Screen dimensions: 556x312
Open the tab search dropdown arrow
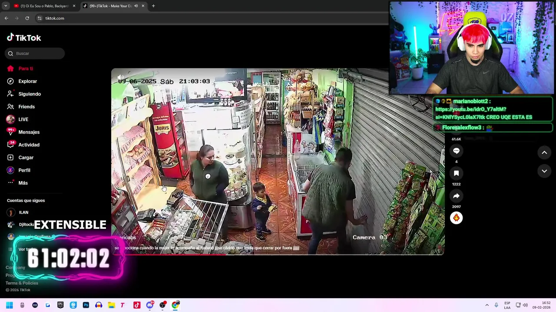click(x=6, y=6)
